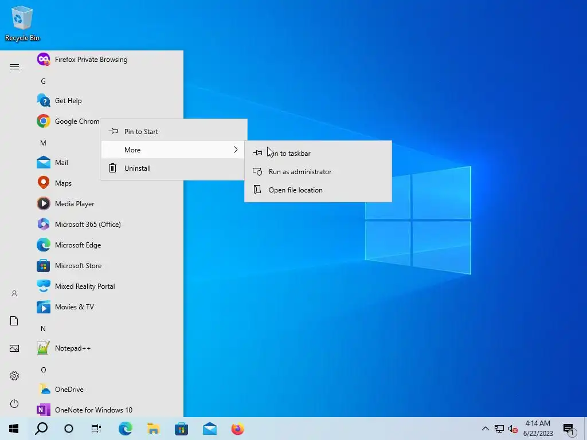The width and height of the screenshot is (587, 440).
Task: Open the Mail app icon in Start list
Action: tap(44, 162)
